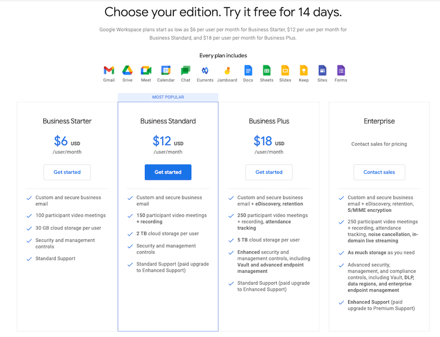Click the Gmail icon
Image resolution: width=440 pixels, height=337 pixels.
(109, 70)
